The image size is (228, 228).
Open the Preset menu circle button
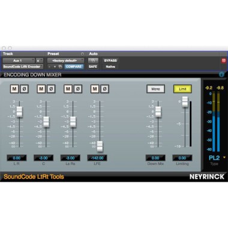click(x=82, y=54)
